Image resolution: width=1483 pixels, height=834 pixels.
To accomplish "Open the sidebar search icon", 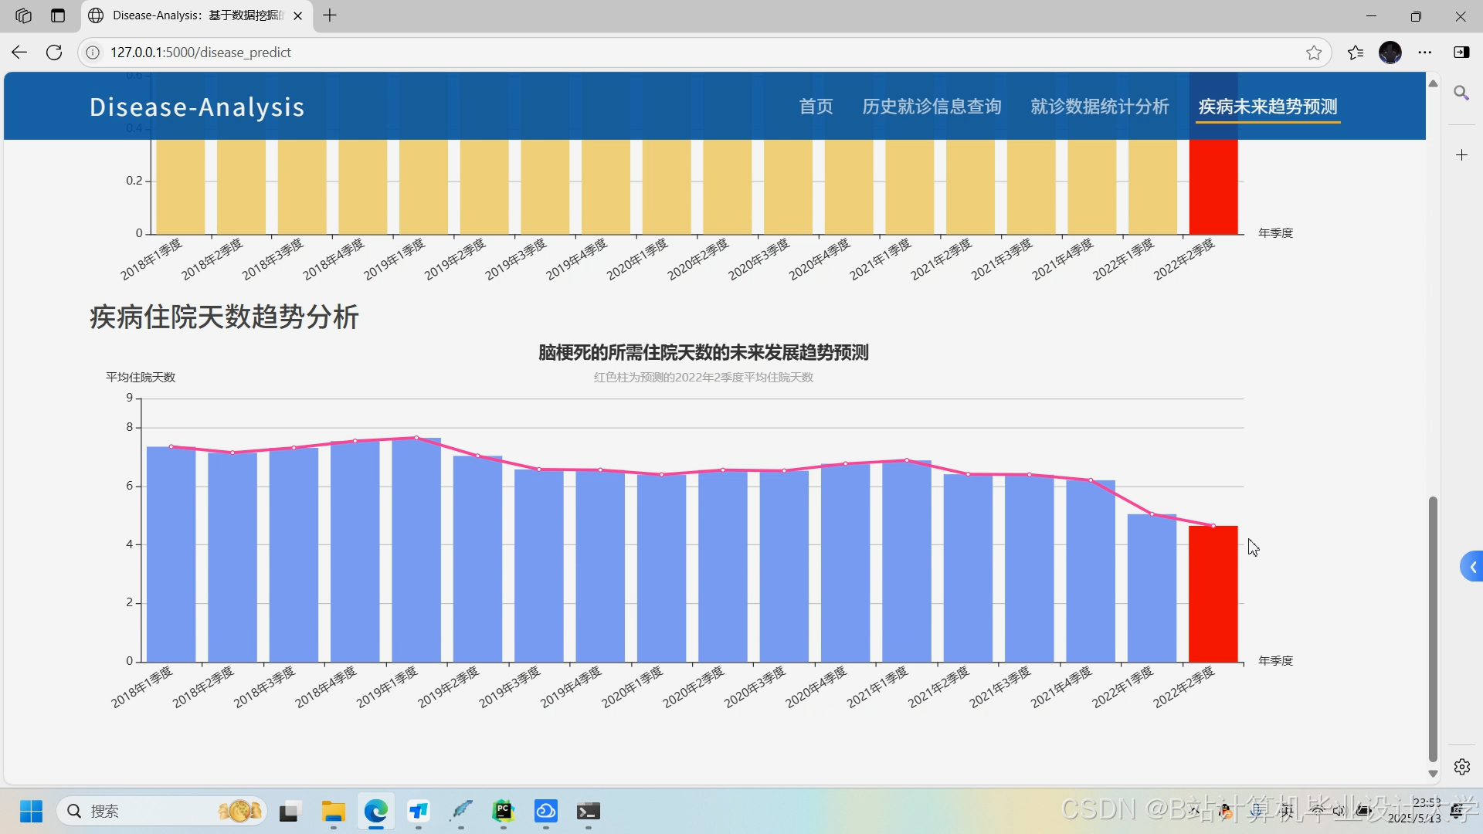I will coord(1461,93).
